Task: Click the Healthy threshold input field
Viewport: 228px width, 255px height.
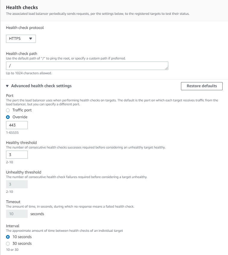Action: (17, 155)
